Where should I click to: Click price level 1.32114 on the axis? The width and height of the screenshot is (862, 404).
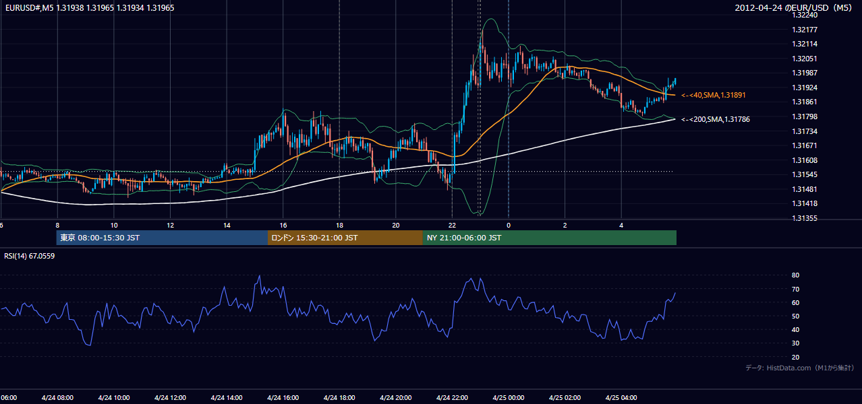[x=805, y=44]
